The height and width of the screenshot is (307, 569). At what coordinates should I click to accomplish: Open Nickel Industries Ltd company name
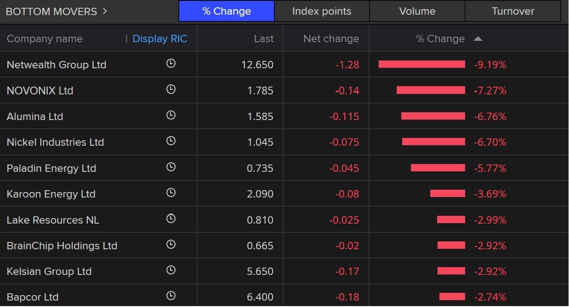[55, 142]
